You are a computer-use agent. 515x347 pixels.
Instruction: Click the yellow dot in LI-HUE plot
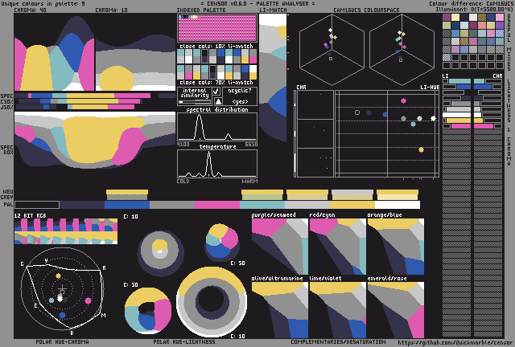coord(421,149)
